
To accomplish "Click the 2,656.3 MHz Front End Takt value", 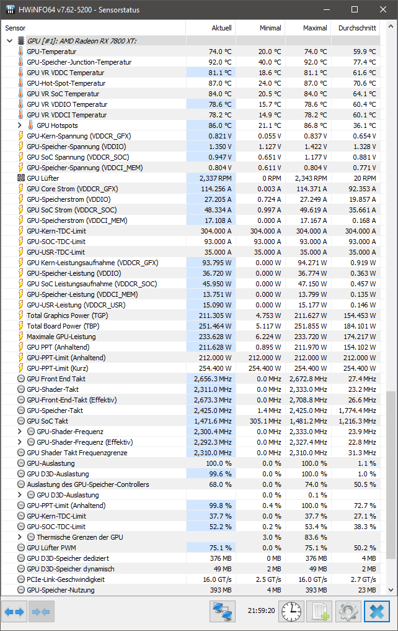I will point(213,379).
